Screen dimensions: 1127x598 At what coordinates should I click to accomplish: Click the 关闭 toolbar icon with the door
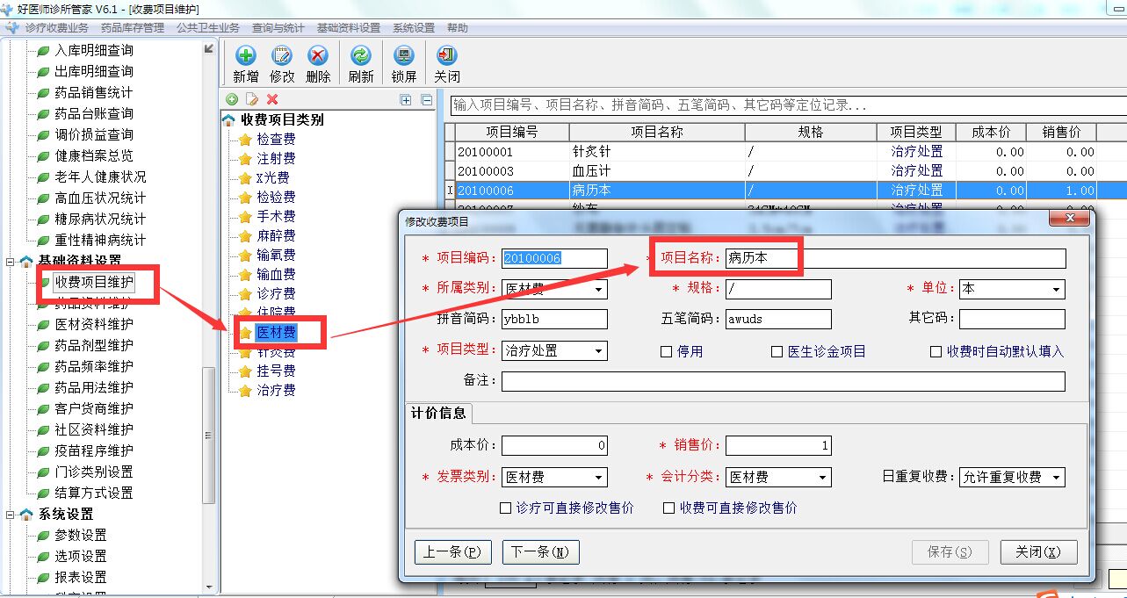point(447,56)
